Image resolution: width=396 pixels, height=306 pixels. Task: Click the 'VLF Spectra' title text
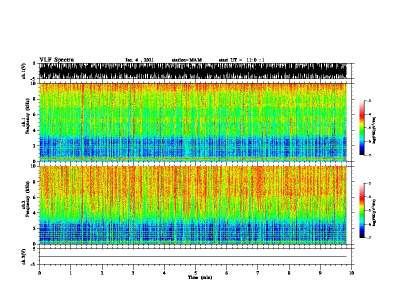56,60
